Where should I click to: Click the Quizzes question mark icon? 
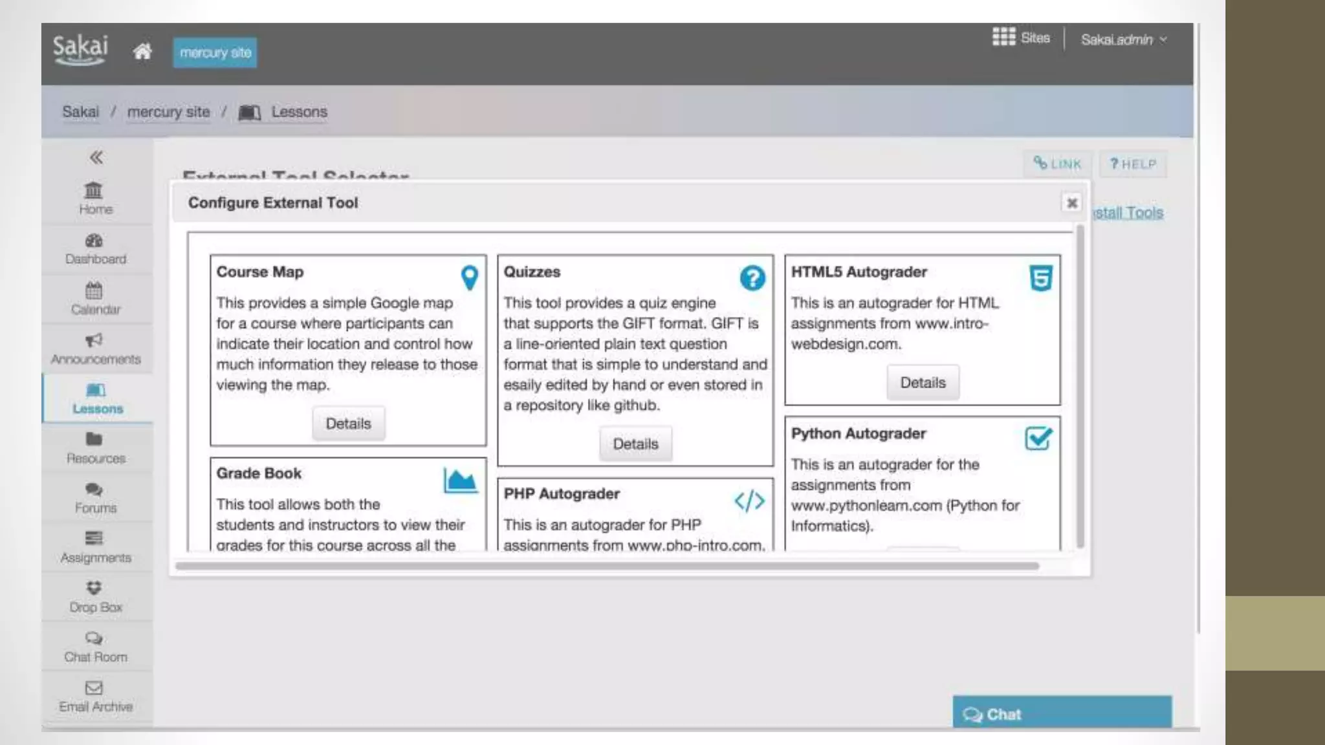752,278
